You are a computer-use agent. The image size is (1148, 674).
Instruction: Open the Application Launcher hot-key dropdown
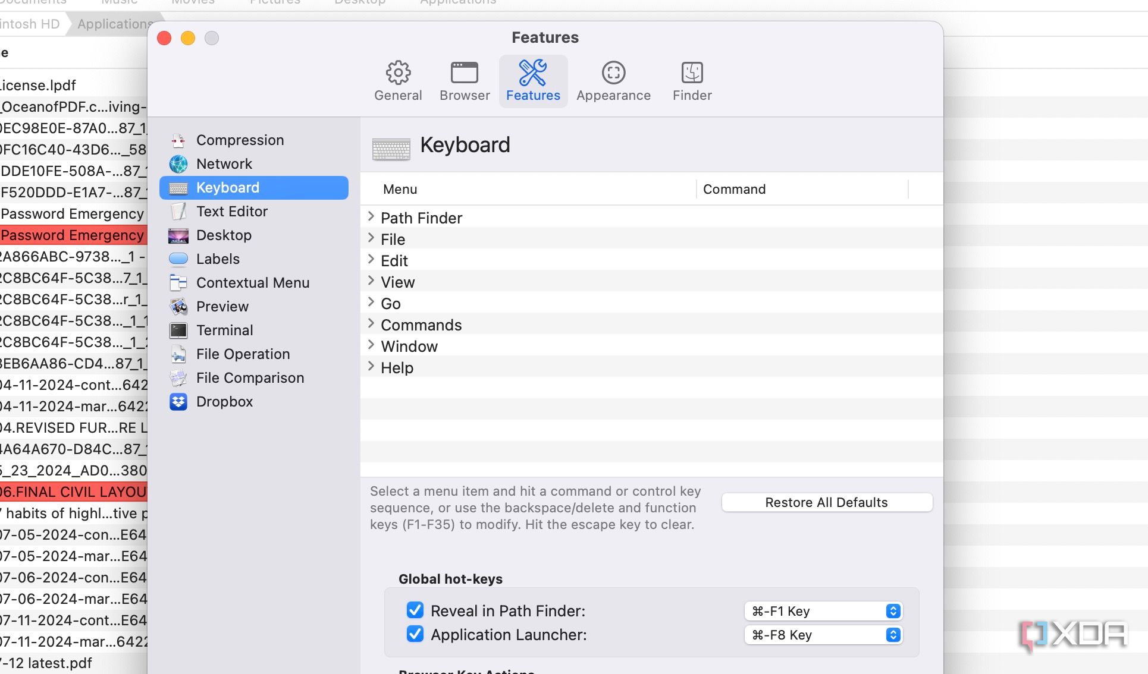pyautogui.click(x=823, y=635)
